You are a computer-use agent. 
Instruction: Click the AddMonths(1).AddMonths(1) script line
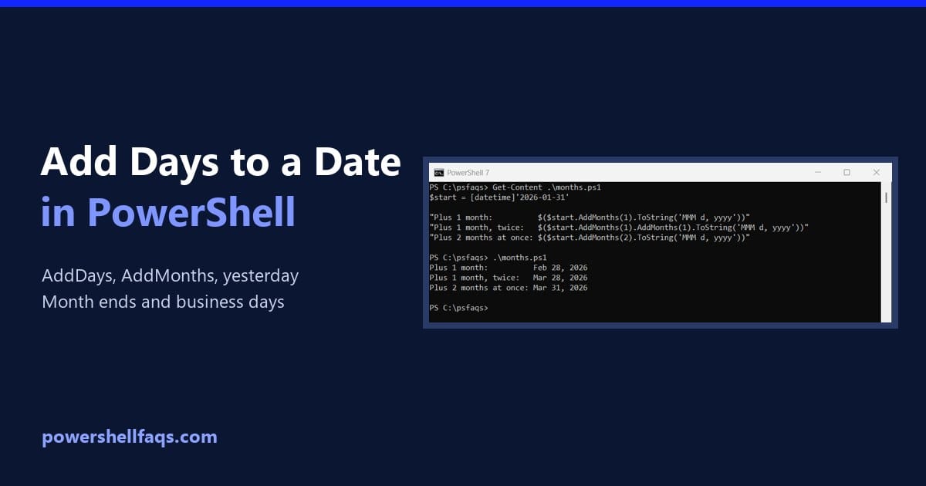(x=619, y=228)
